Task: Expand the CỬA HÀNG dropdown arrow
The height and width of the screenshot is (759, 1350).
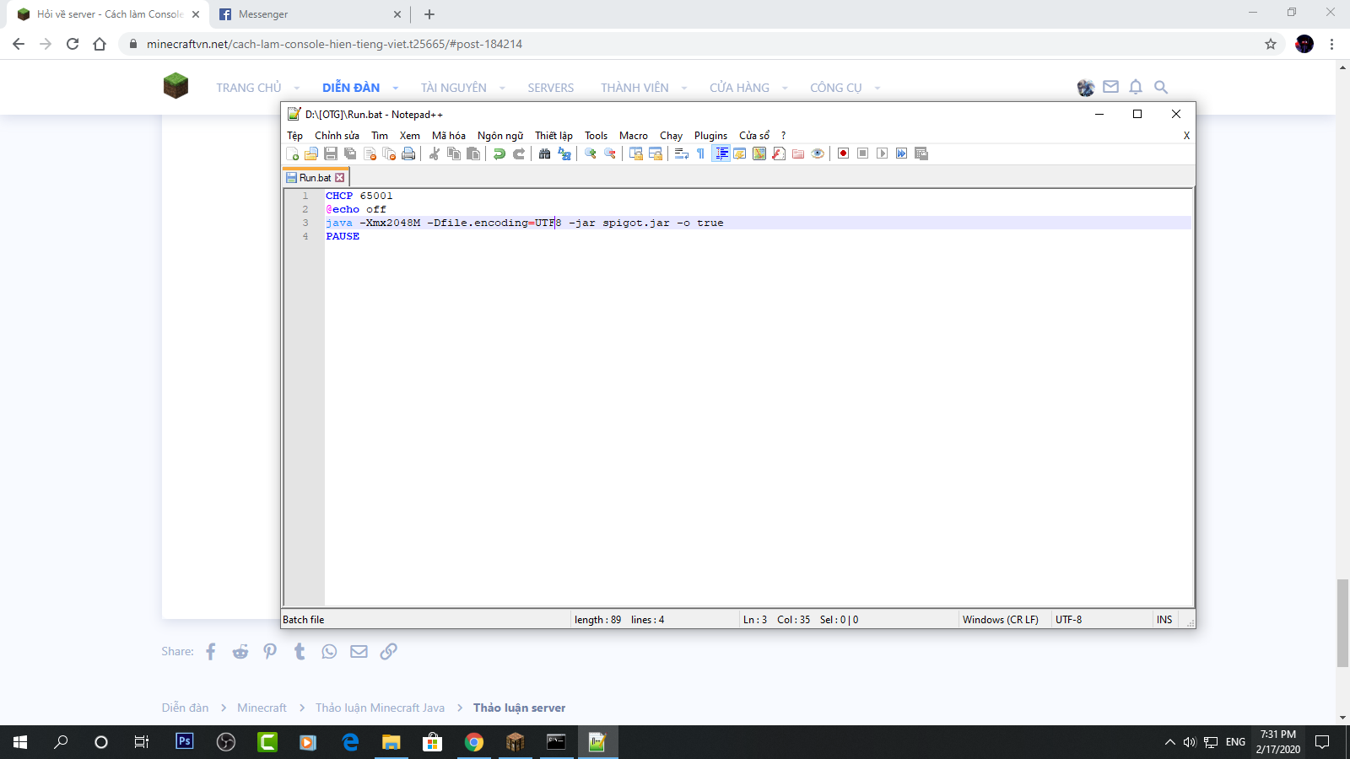Action: 785,88
